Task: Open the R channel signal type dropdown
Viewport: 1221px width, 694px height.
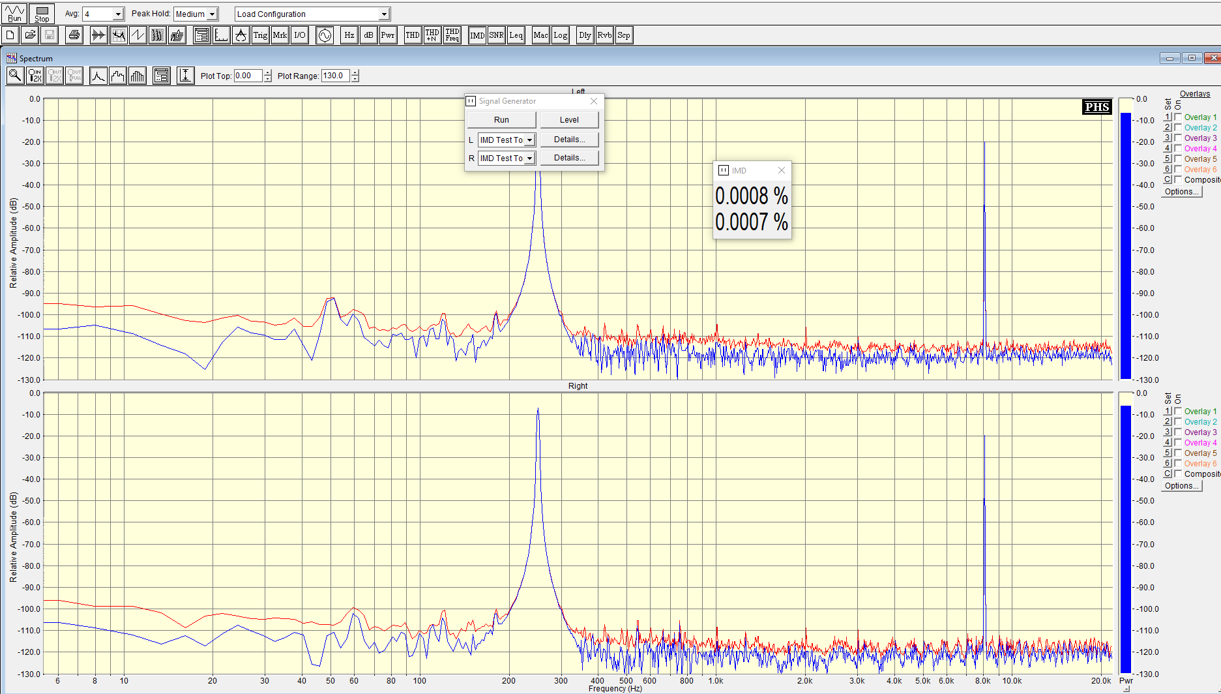Action: (529, 158)
